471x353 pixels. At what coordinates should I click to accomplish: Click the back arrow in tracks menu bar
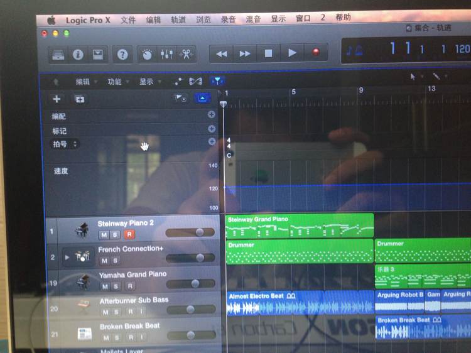click(56, 82)
